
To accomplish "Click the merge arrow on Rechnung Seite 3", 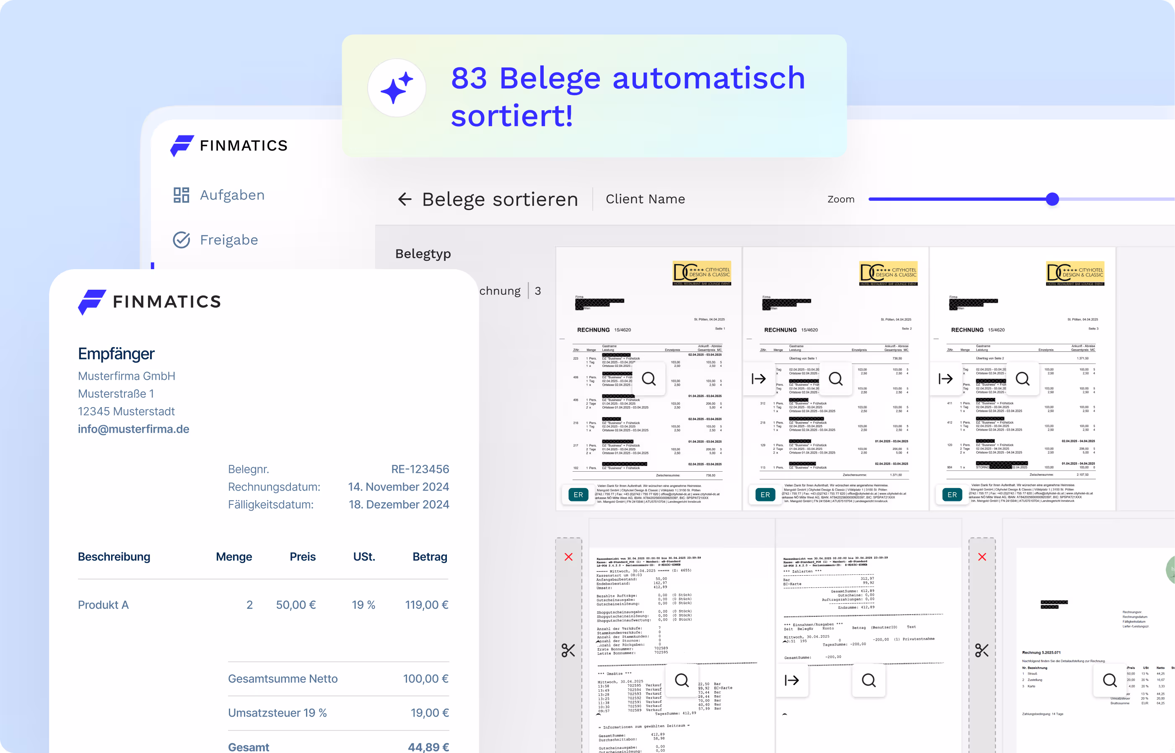I will [x=945, y=379].
